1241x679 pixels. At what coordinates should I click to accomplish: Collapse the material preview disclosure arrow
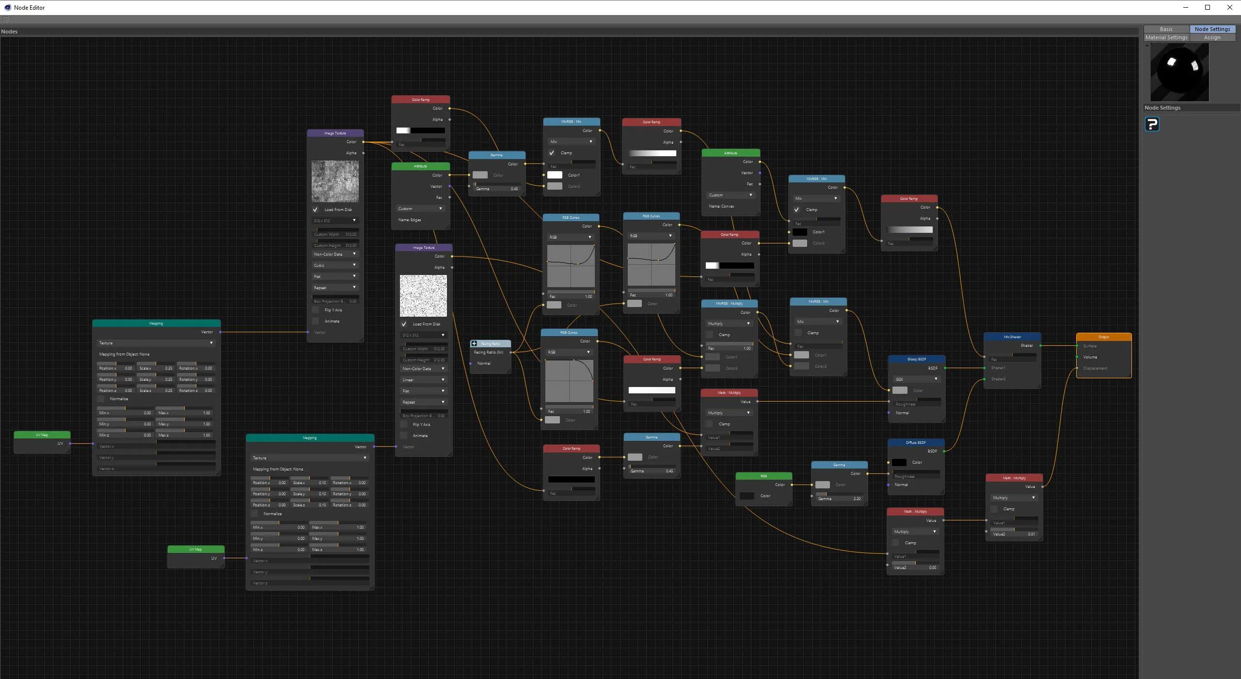click(x=1147, y=46)
